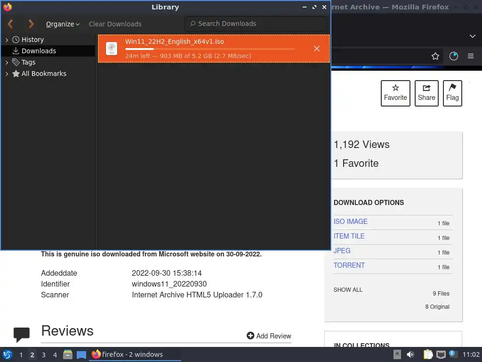The height and width of the screenshot is (362, 482).
Task: Go back with Library back arrow
Action: [x=10, y=24]
